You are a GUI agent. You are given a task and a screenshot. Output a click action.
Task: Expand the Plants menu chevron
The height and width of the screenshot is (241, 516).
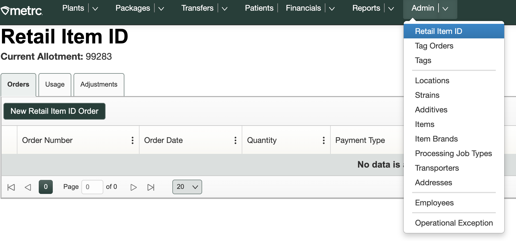pyautogui.click(x=95, y=9)
